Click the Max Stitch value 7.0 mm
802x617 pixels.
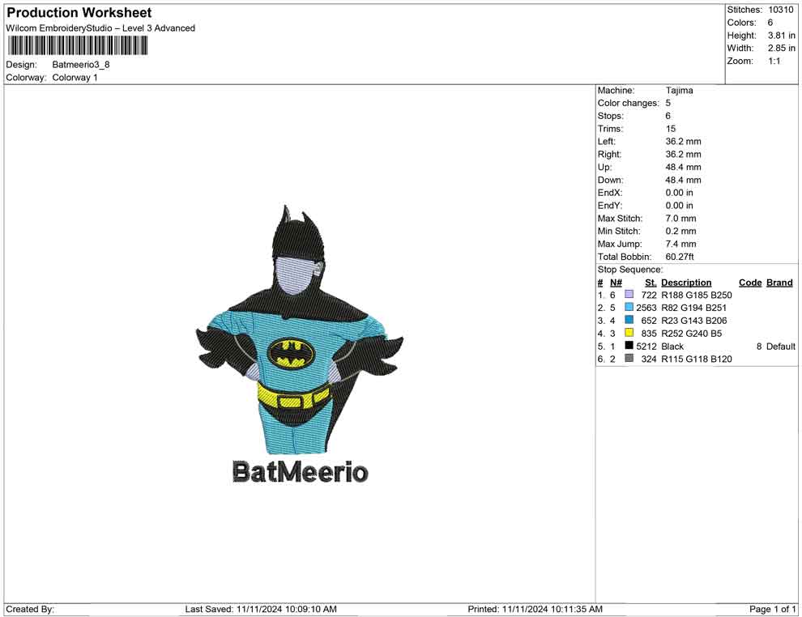680,219
